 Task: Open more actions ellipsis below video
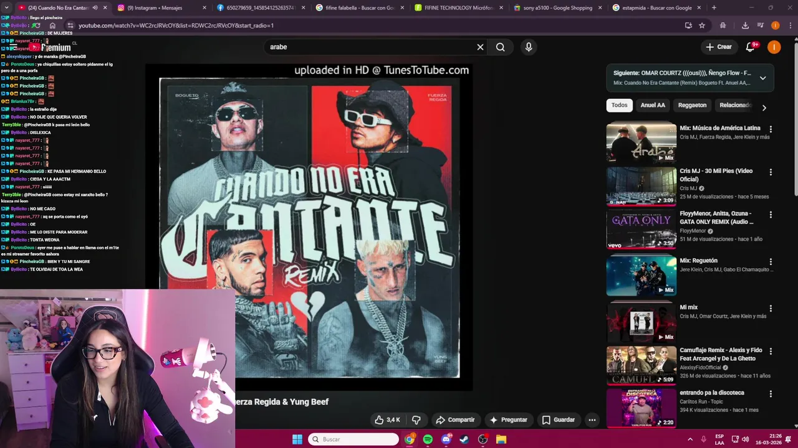pos(592,420)
